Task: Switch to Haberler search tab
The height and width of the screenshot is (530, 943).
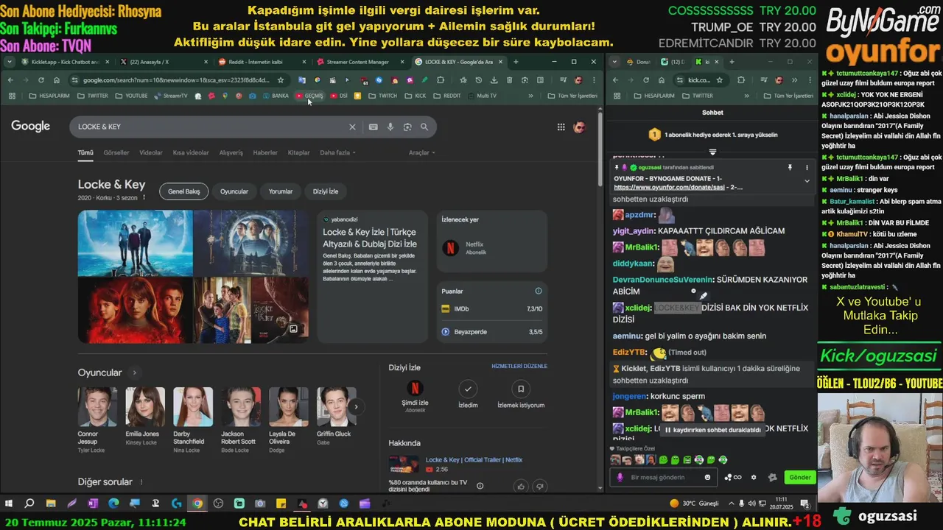Action: point(265,152)
